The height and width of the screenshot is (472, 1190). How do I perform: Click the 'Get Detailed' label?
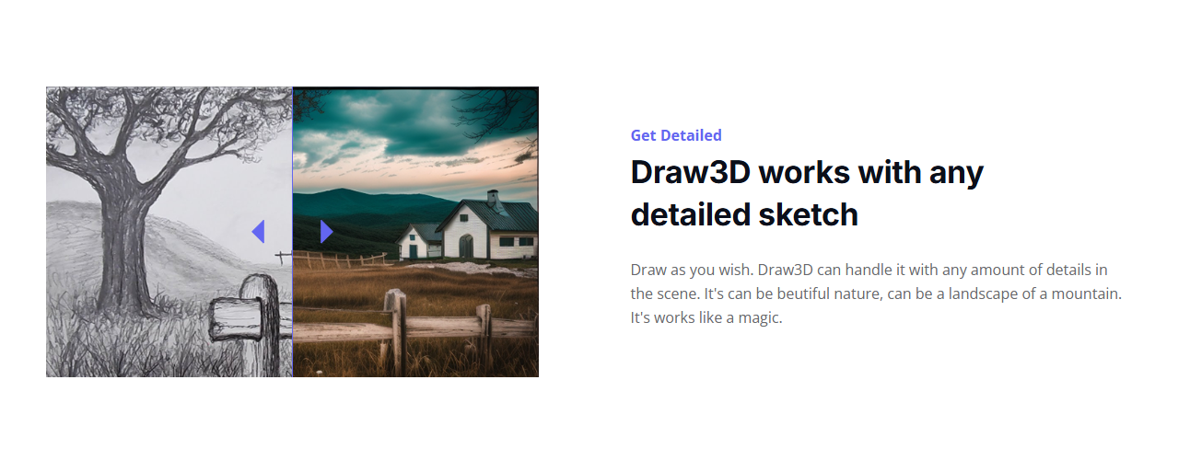pos(676,135)
